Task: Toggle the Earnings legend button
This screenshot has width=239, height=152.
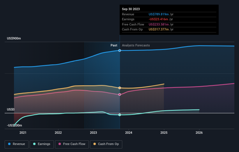Action: (x=42, y=144)
